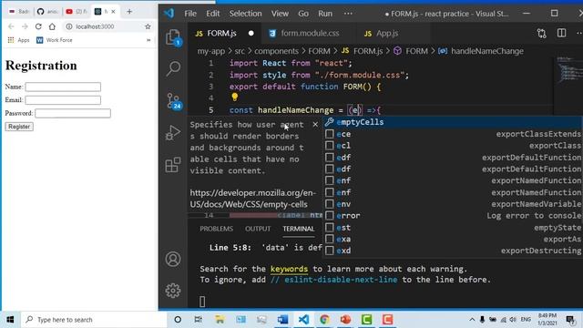This screenshot has height=328, width=583.
Task: Open the Explorer view in VS Code
Action: click(x=173, y=37)
